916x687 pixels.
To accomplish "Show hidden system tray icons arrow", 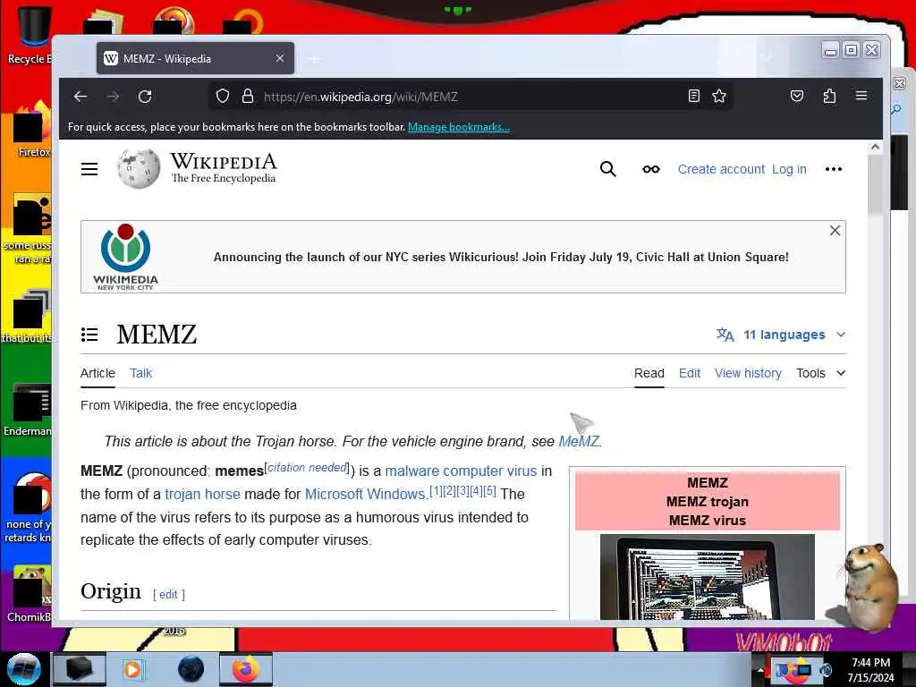I will (x=760, y=671).
